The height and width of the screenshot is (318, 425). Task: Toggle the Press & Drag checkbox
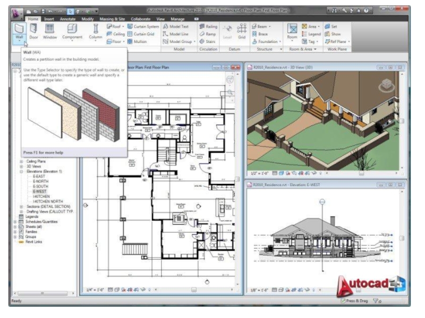click(343, 301)
